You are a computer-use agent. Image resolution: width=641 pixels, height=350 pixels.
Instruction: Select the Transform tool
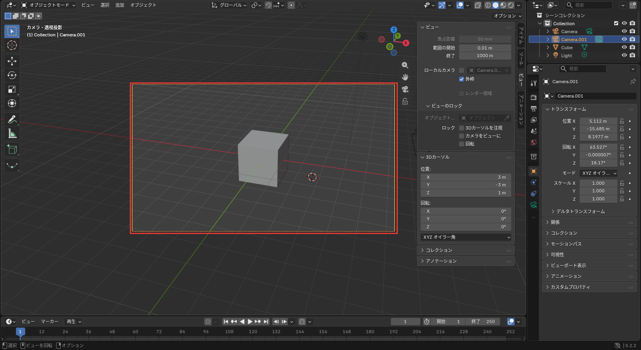point(12,103)
